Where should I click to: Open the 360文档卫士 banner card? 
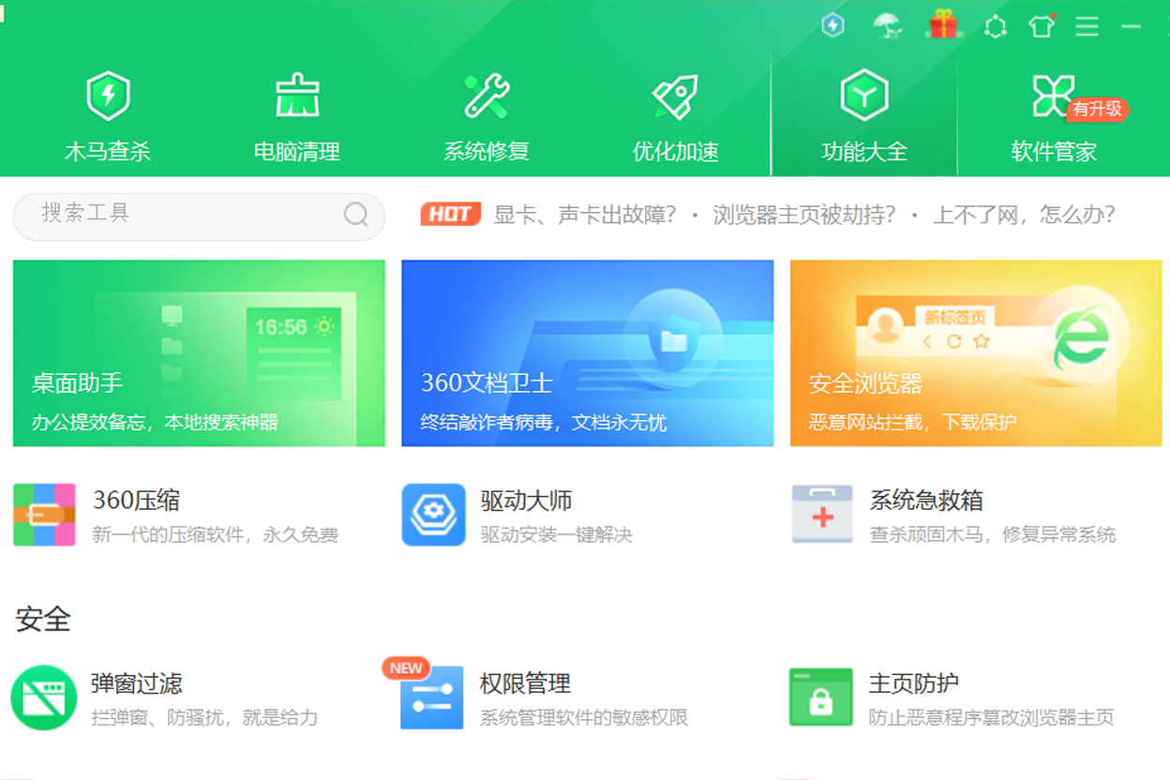[x=588, y=352]
